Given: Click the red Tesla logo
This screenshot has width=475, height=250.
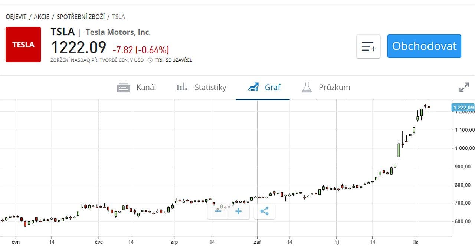Looking at the screenshot, I should click(23, 45).
